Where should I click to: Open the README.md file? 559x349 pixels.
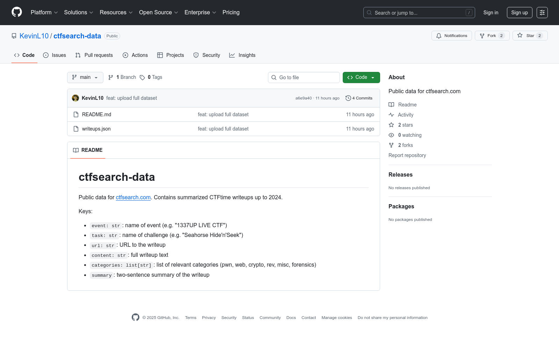click(96, 114)
